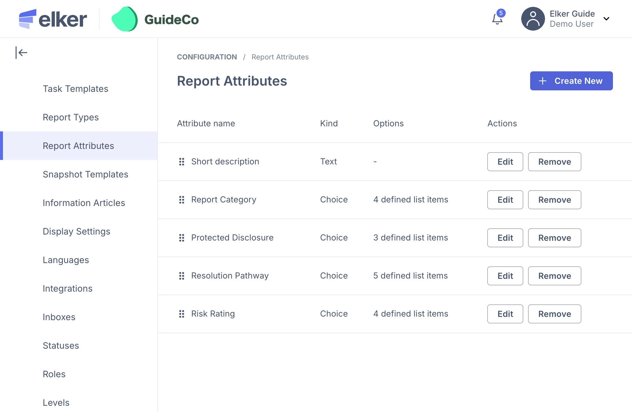Screen dimensions: 632x412
Task: Grab drag handle for Short description
Action: point(181,162)
